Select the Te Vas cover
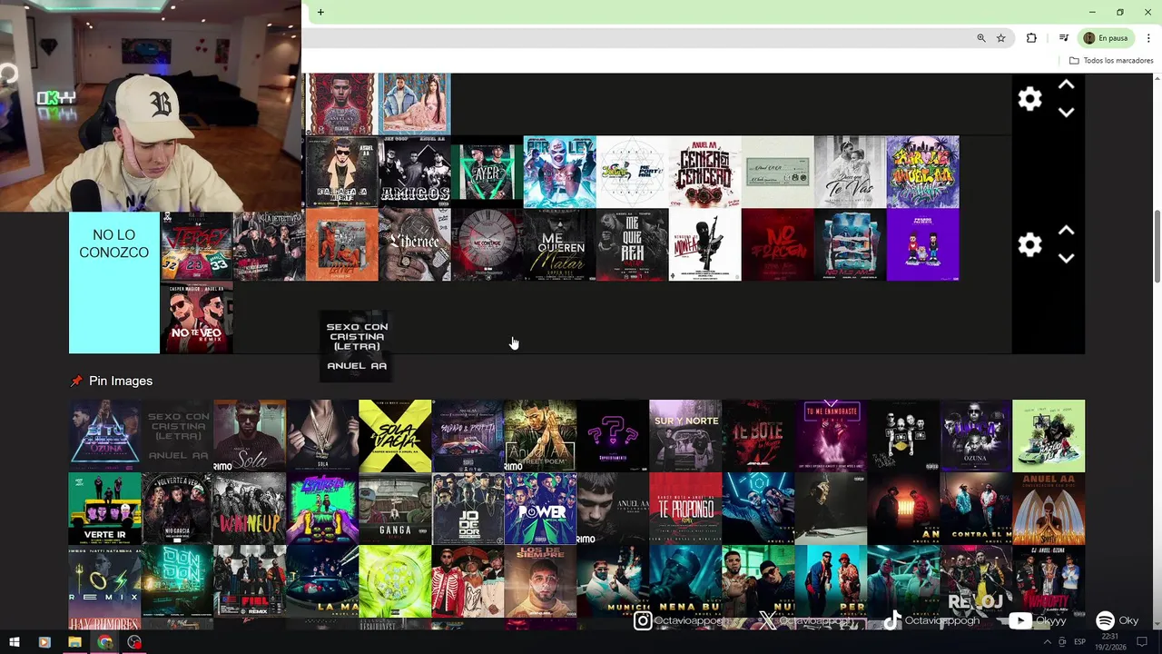Screen dimensions: 1162x654 pyautogui.click(x=851, y=173)
